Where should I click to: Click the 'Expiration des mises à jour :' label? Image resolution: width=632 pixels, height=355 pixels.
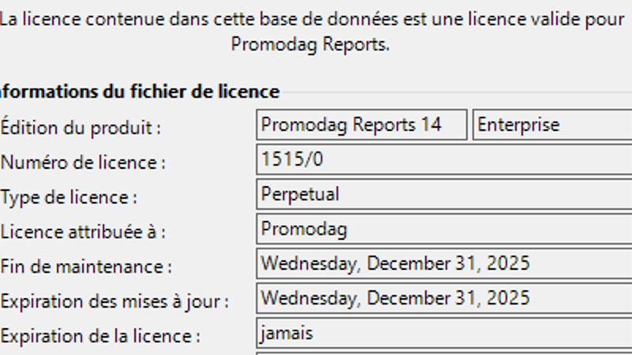pyautogui.click(x=115, y=301)
